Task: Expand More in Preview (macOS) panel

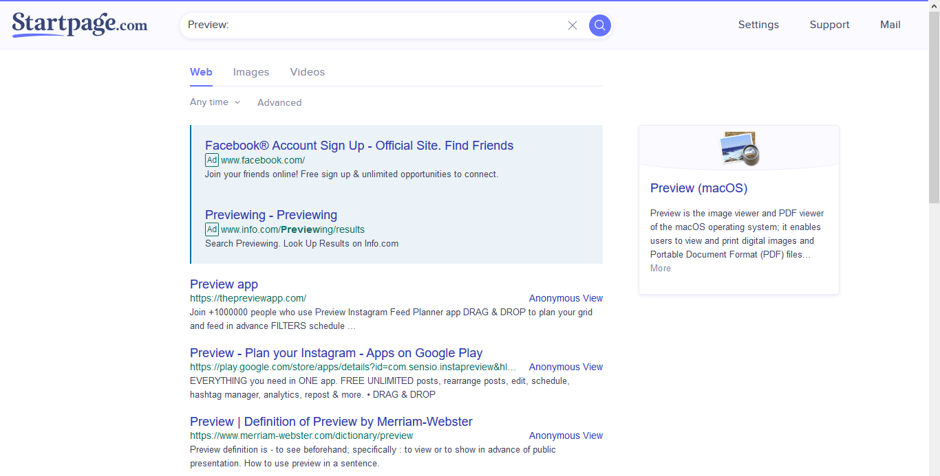Action: coord(660,269)
